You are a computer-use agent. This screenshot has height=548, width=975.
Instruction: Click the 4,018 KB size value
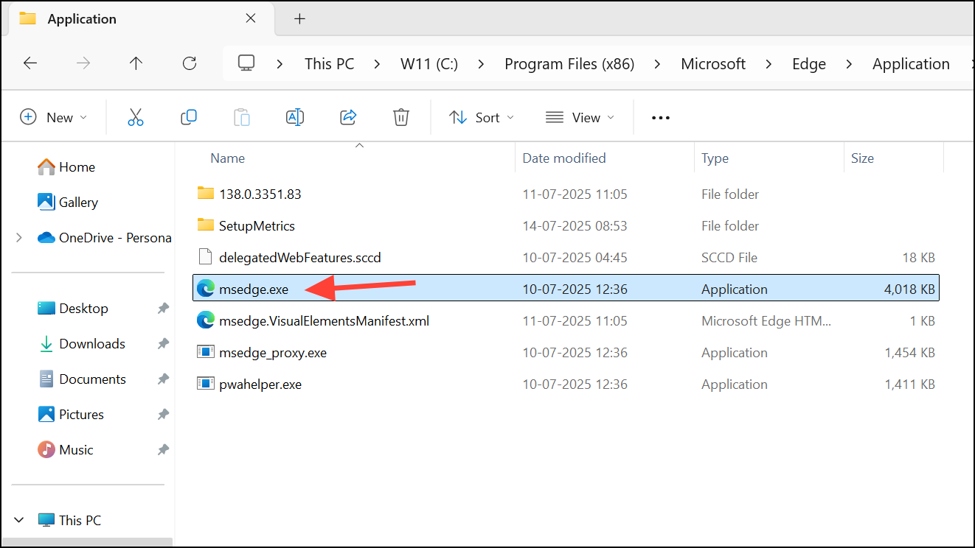point(909,289)
